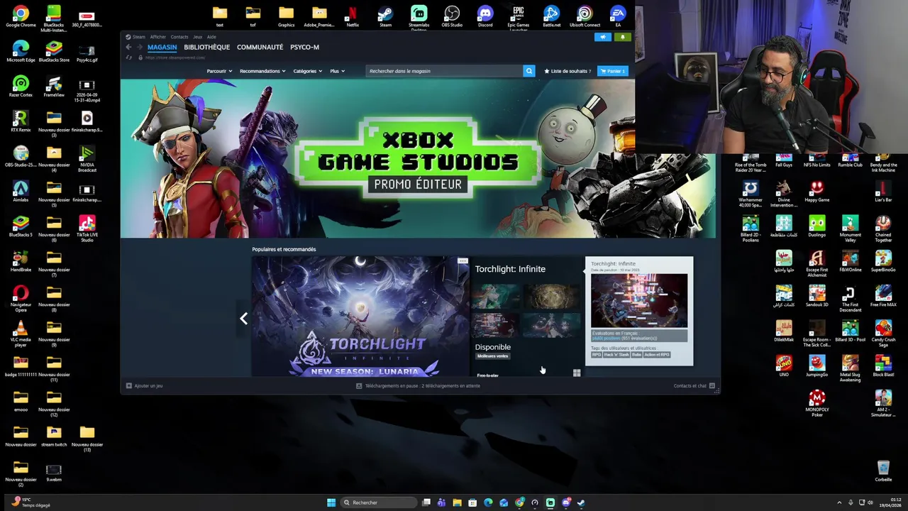Open TikTok LIVE Studio shortcut
The width and height of the screenshot is (908, 511).
(x=87, y=229)
